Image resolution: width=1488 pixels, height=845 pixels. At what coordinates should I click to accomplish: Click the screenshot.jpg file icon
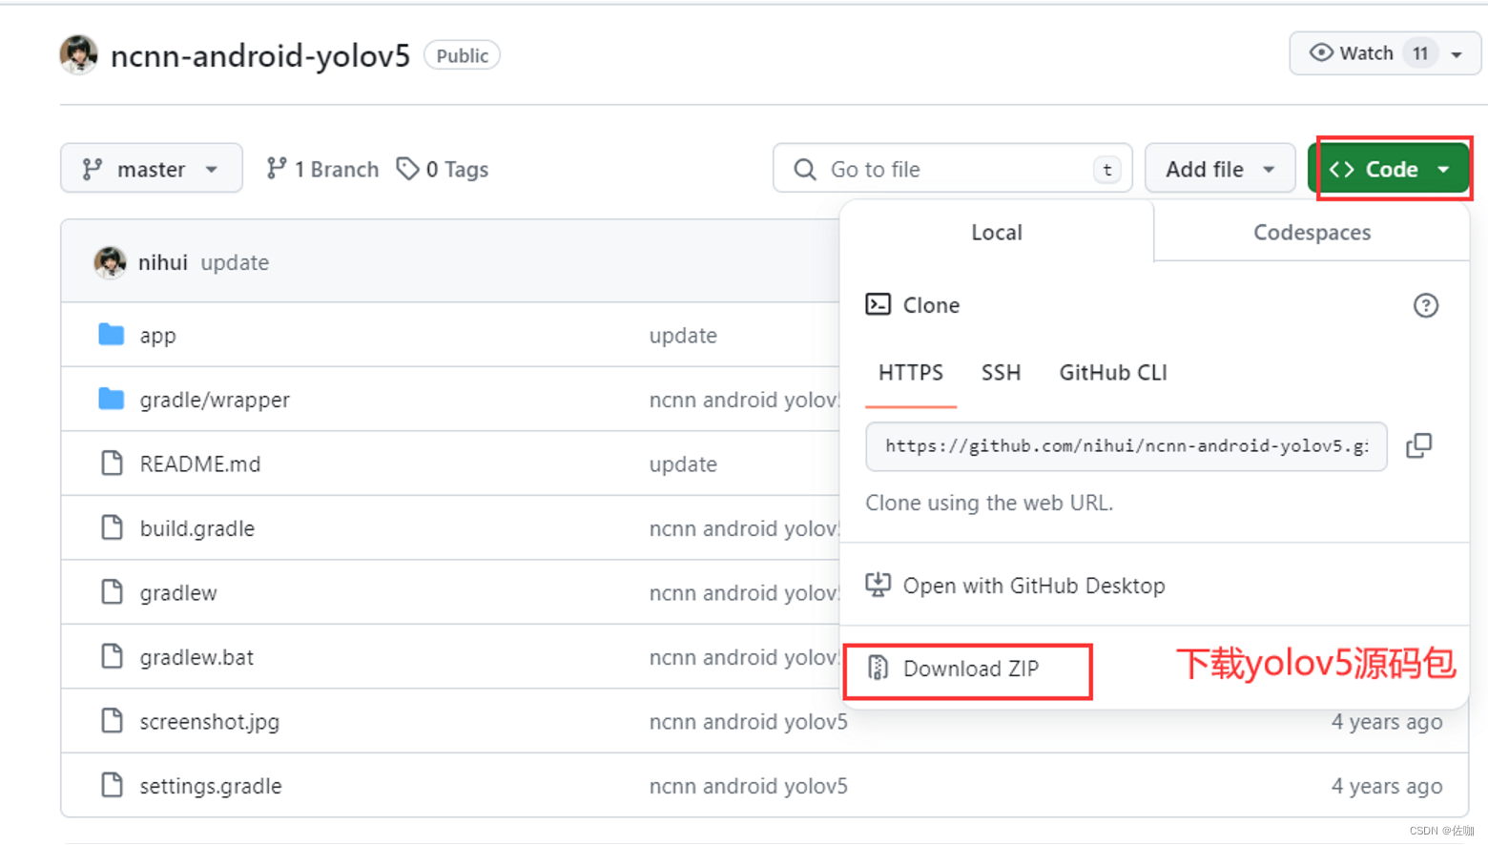coord(112,720)
